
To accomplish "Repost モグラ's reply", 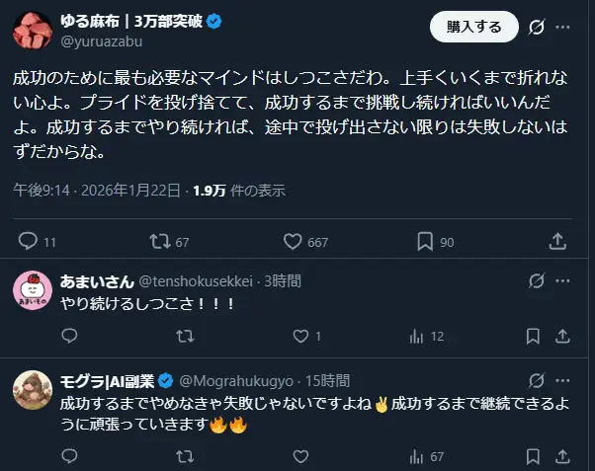I will 184,456.
